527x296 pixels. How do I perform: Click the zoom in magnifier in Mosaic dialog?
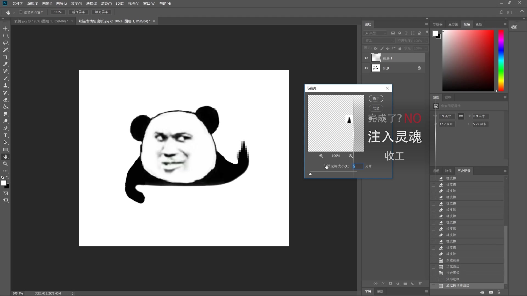point(351,156)
